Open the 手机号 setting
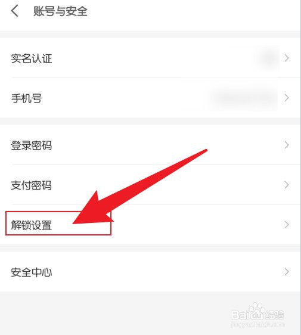This screenshot has width=301, height=335. pos(150,98)
